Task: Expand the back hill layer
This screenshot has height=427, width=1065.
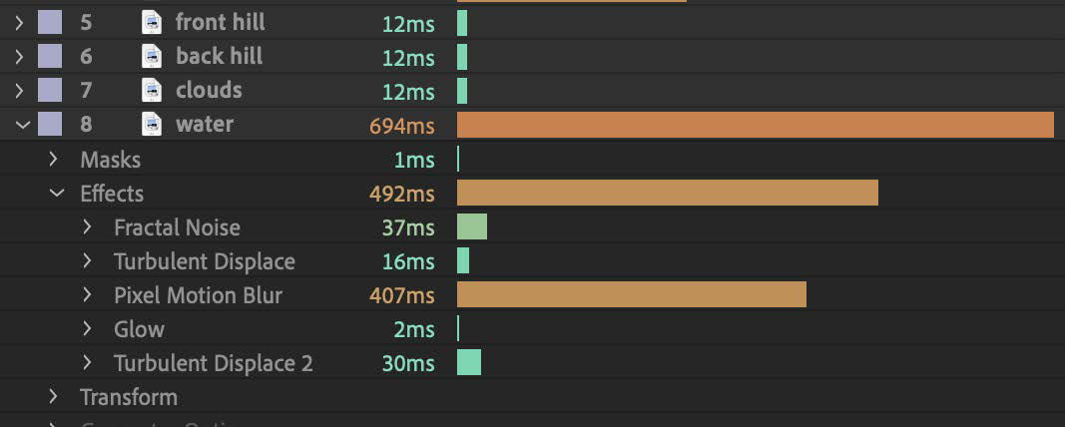Action: (x=19, y=56)
